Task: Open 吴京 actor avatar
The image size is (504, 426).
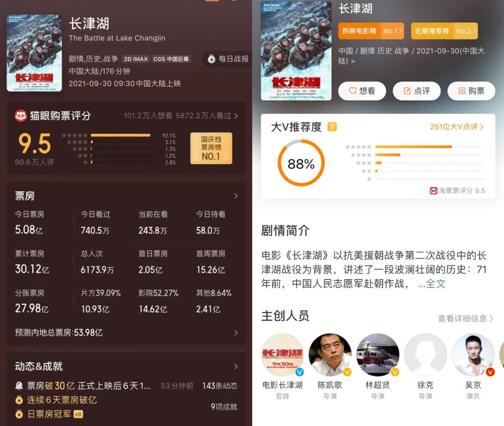Action: 473,355
